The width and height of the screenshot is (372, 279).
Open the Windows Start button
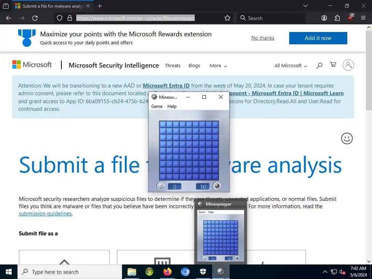pos(9,272)
